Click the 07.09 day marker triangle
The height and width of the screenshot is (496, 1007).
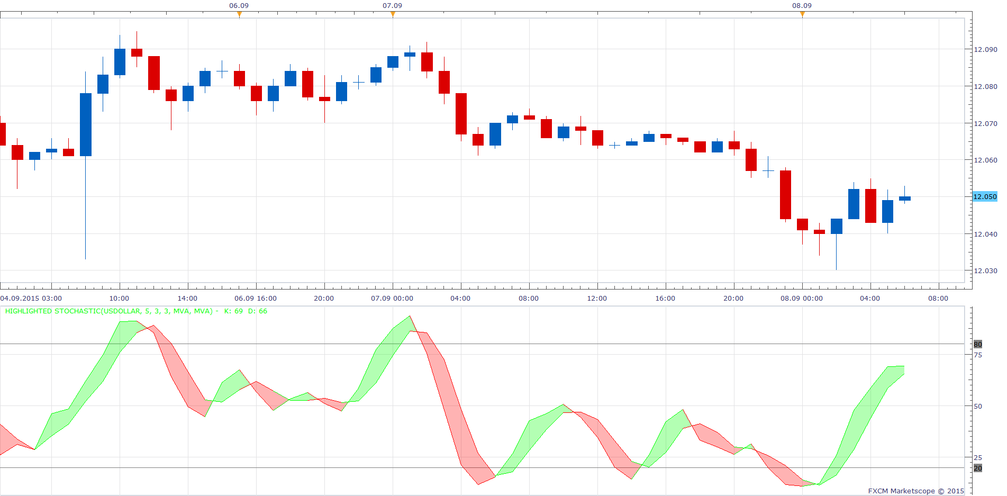tap(393, 15)
